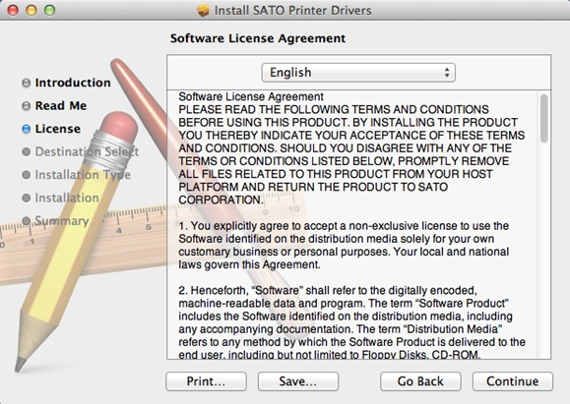Click the Print... button
Image resolution: width=570 pixels, height=404 pixels.
[206, 381]
